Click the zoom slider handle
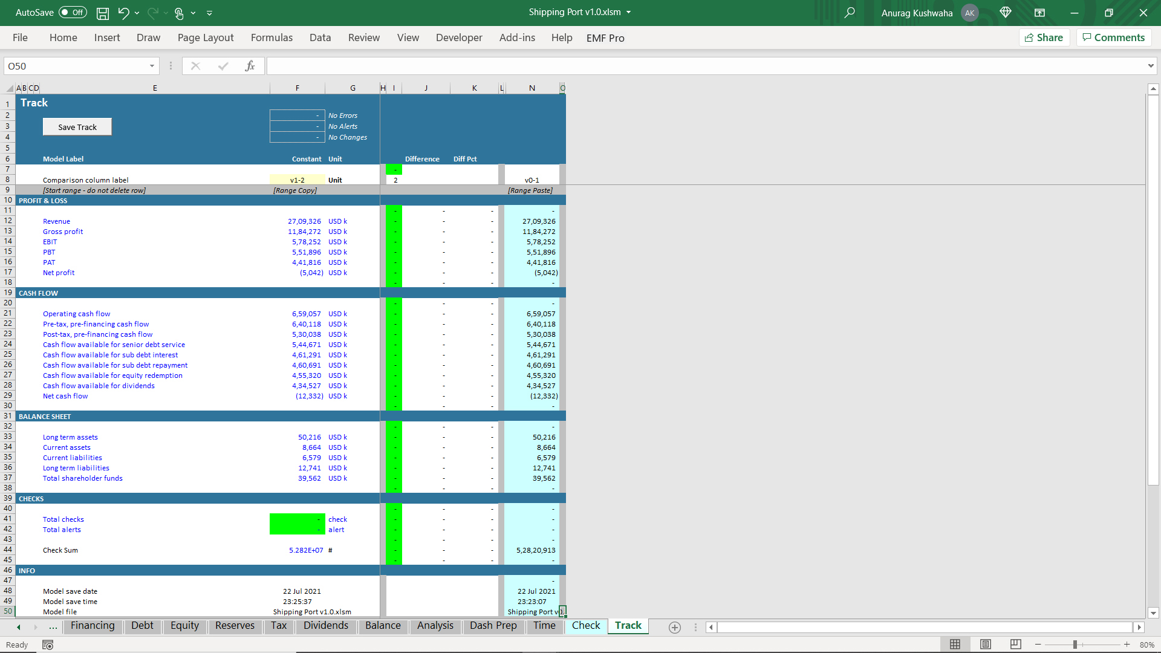The height and width of the screenshot is (653, 1161). tap(1075, 645)
